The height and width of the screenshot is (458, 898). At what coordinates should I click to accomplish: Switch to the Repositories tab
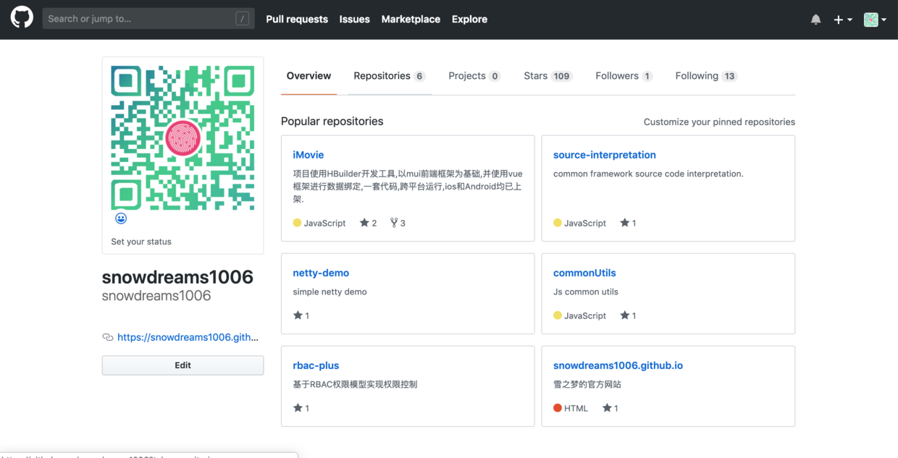pyautogui.click(x=390, y=76)
